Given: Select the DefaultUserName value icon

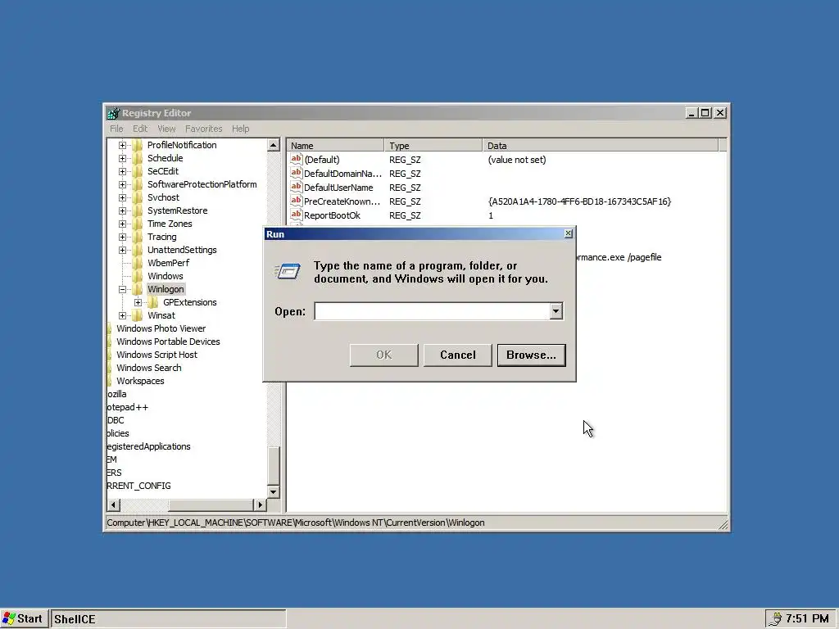Looking at the screenshot, I should pos(297,188).
